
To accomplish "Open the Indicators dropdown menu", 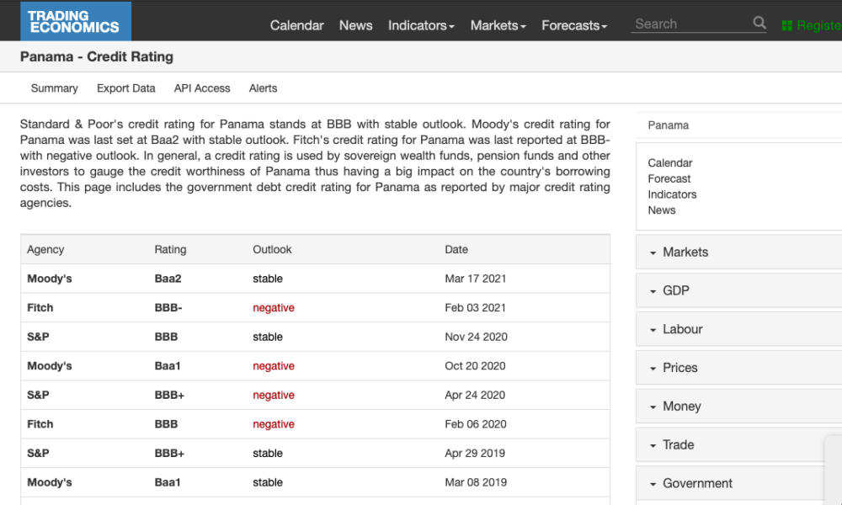I will coord(421,25).
